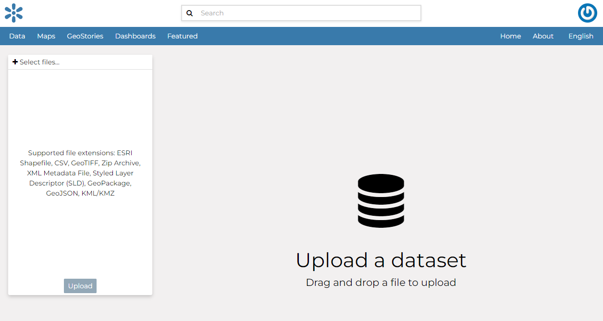Click the search magnifier icon
Image resolution: width=603 pixels, height=321 pixels.
(189, 13)
